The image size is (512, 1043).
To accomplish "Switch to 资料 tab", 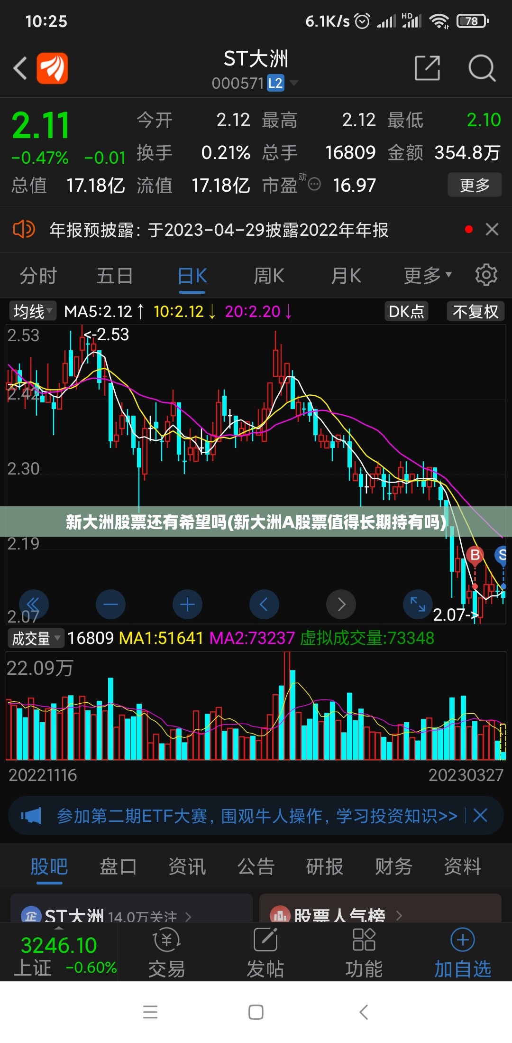I will point(463,866).
